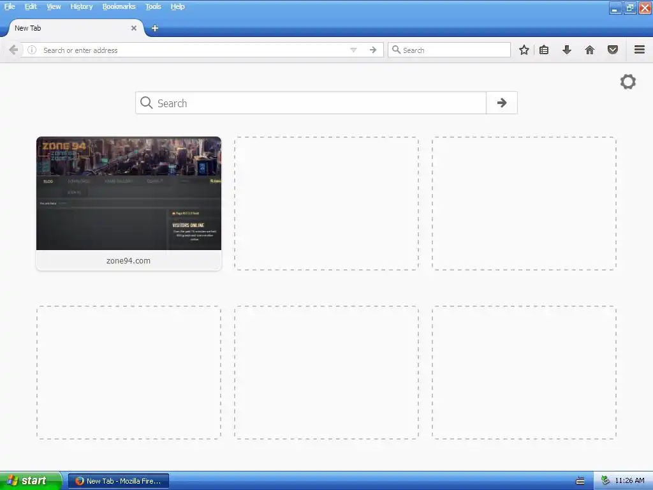Open the History menu
This screenshot has height=490, width=653.
pyautogui.click(x=82, y=6)
